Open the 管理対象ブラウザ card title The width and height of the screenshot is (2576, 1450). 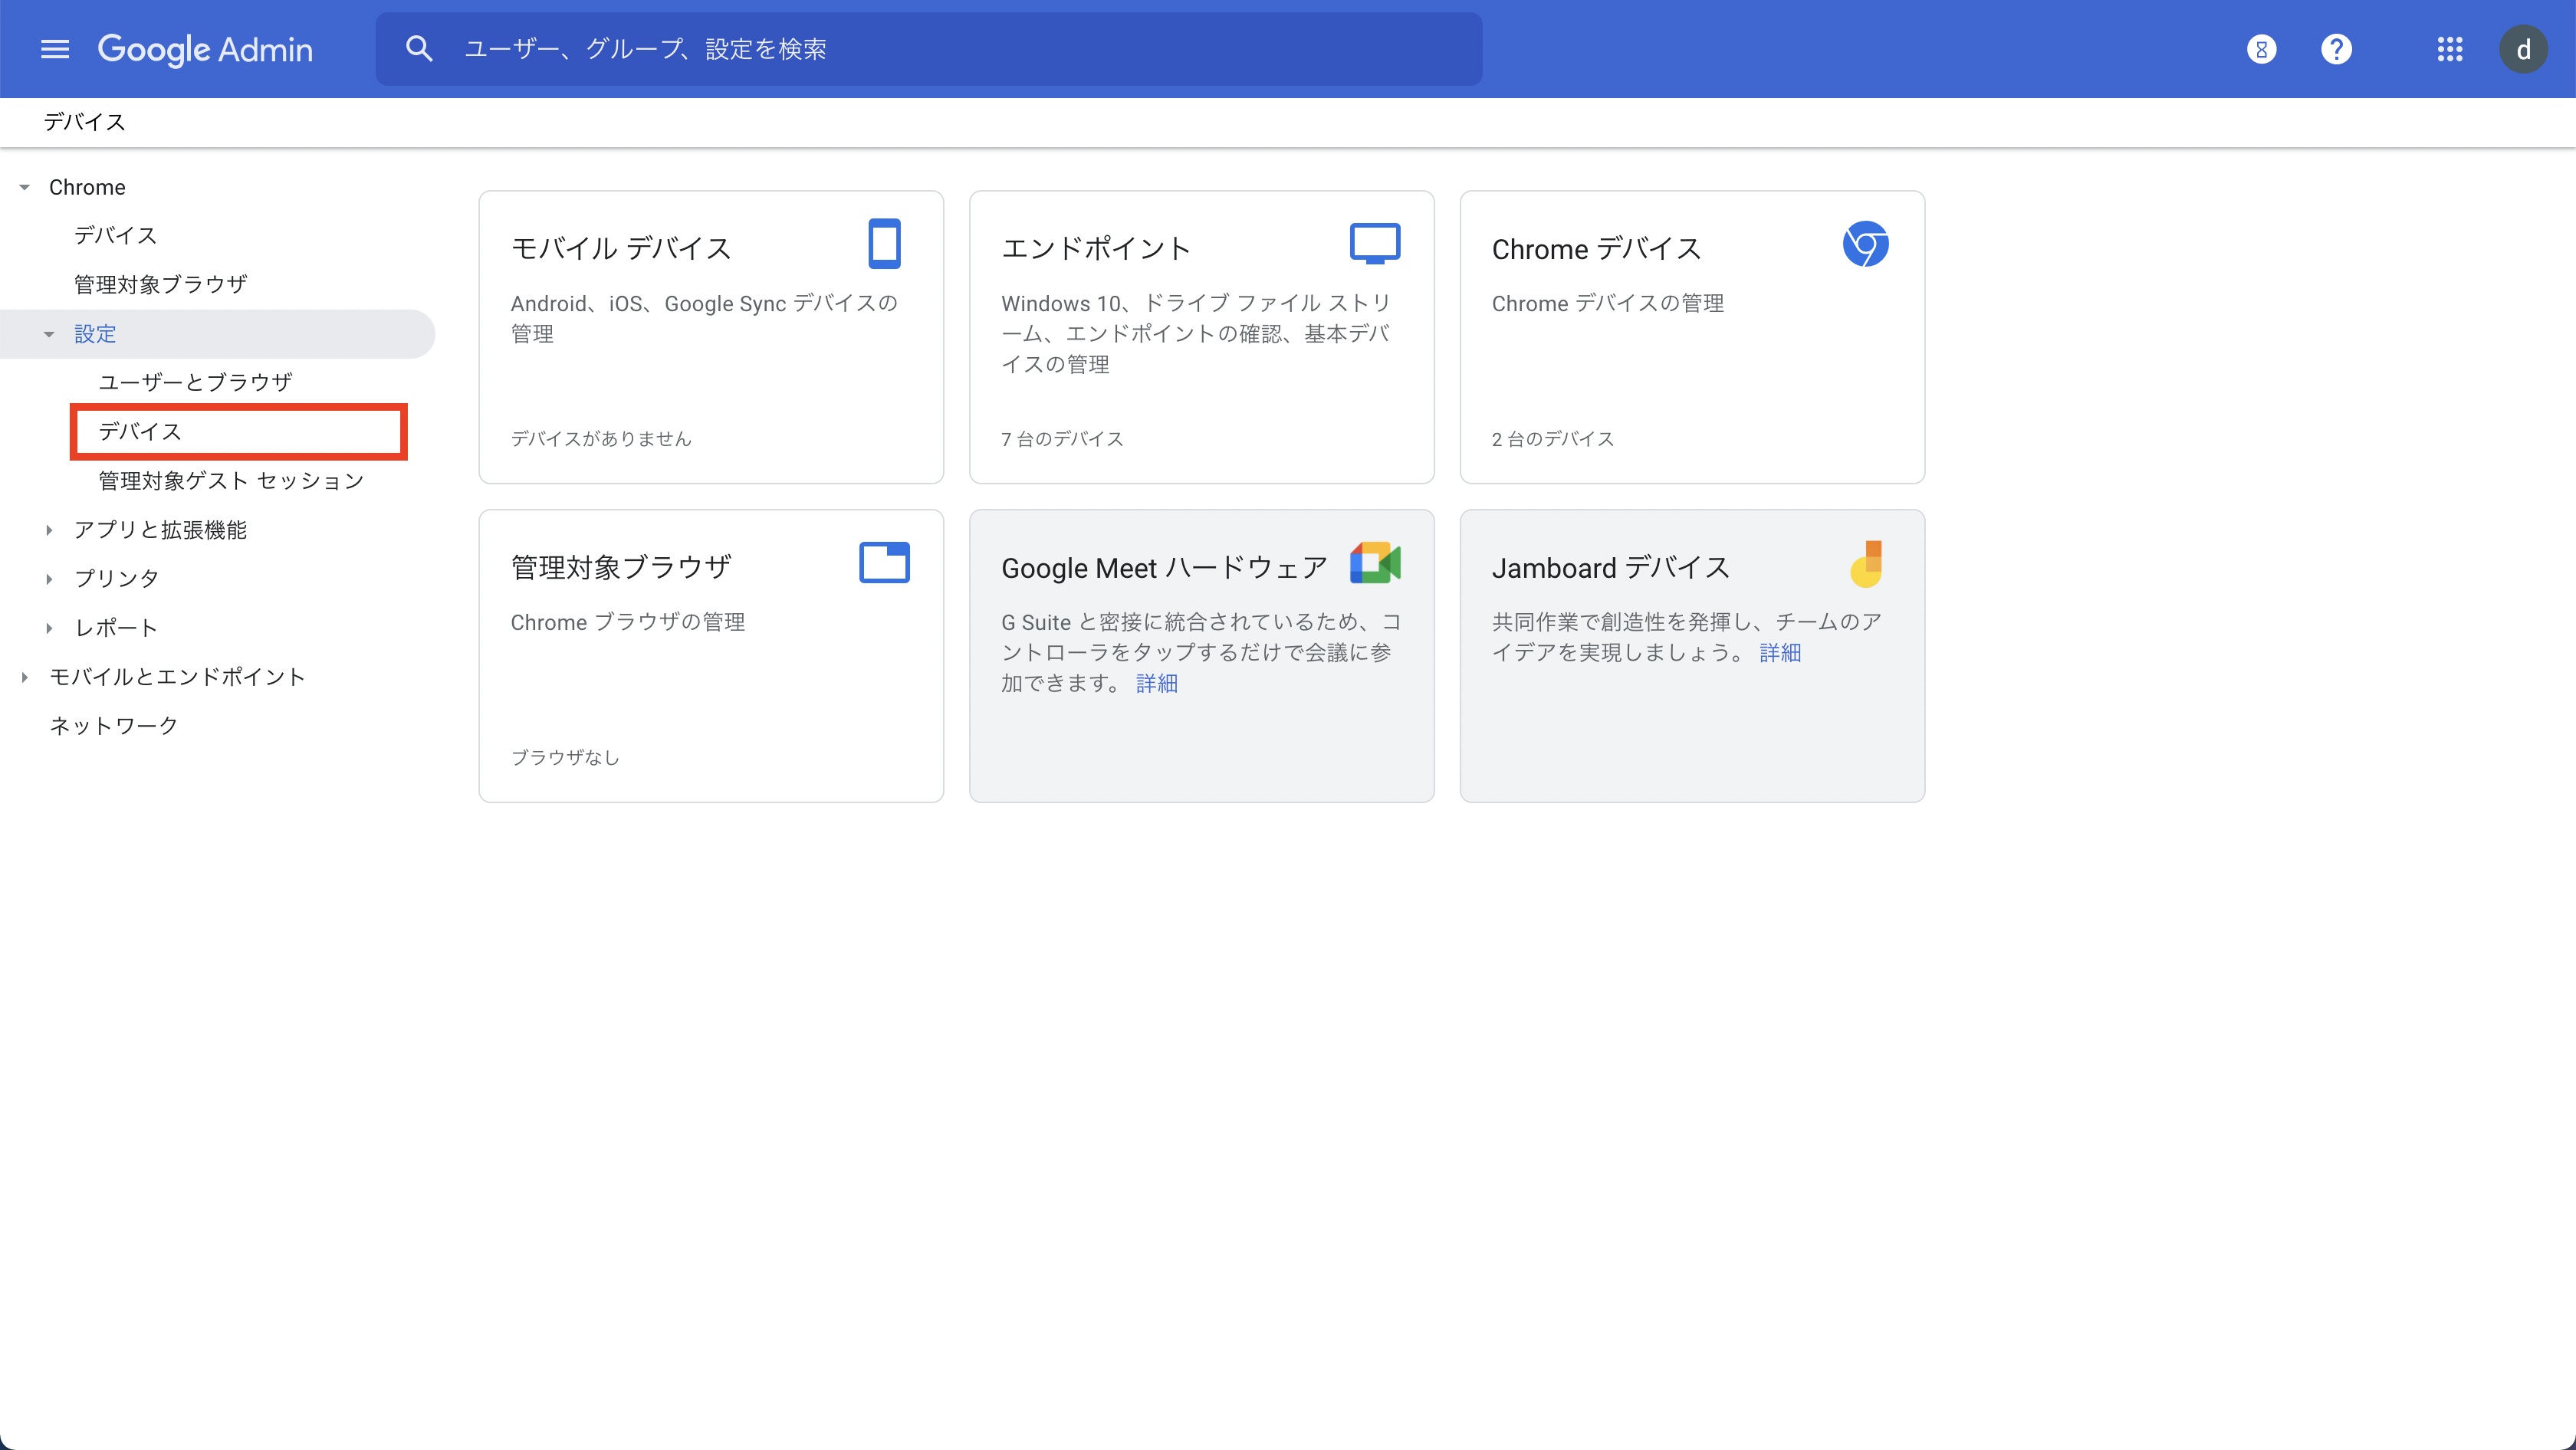621,566
